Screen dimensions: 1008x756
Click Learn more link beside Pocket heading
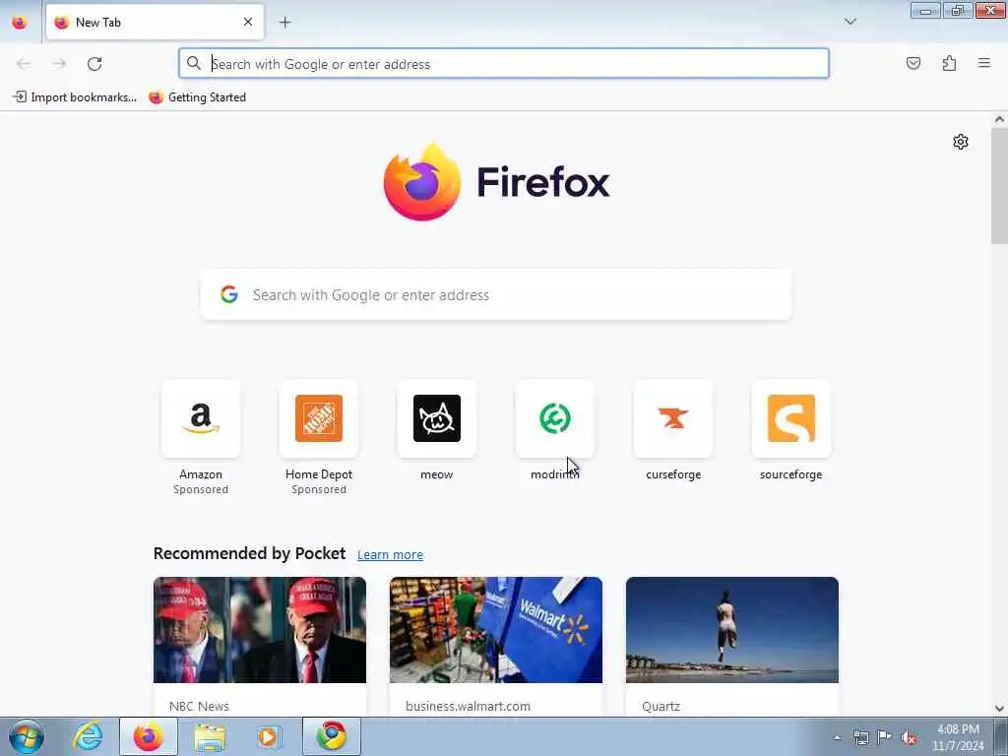tap(390, 555)
